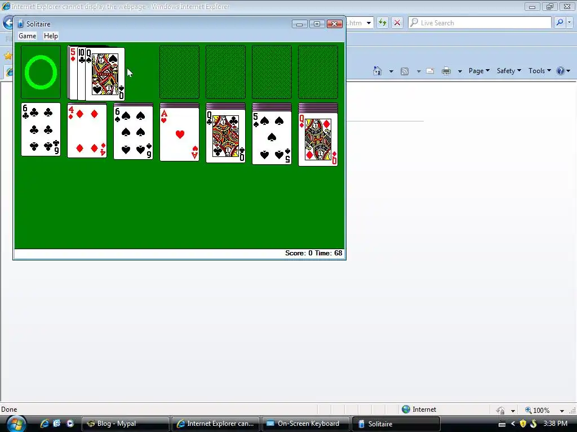Click the Internet Explorer Home icon

pyautogui.click(x=377, y=71)
